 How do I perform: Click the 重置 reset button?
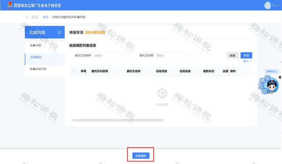click(232, 55)
